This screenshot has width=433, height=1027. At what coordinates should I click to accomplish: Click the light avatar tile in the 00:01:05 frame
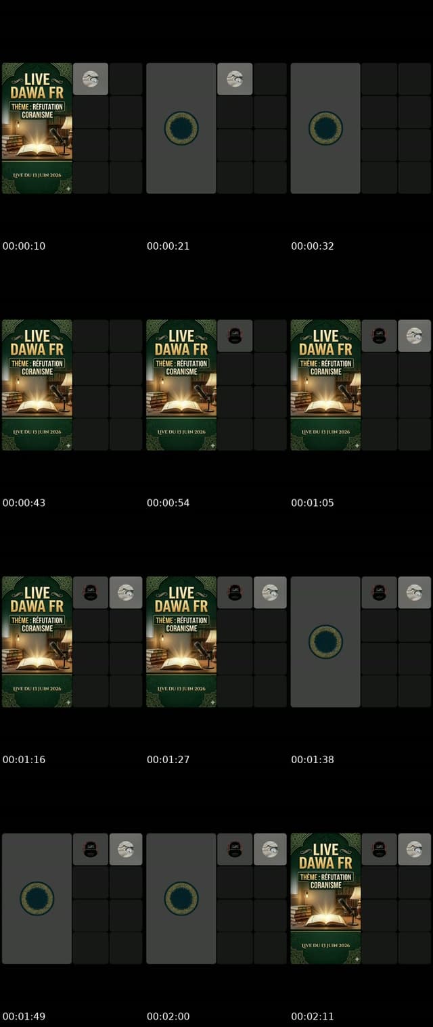(414, 336)
